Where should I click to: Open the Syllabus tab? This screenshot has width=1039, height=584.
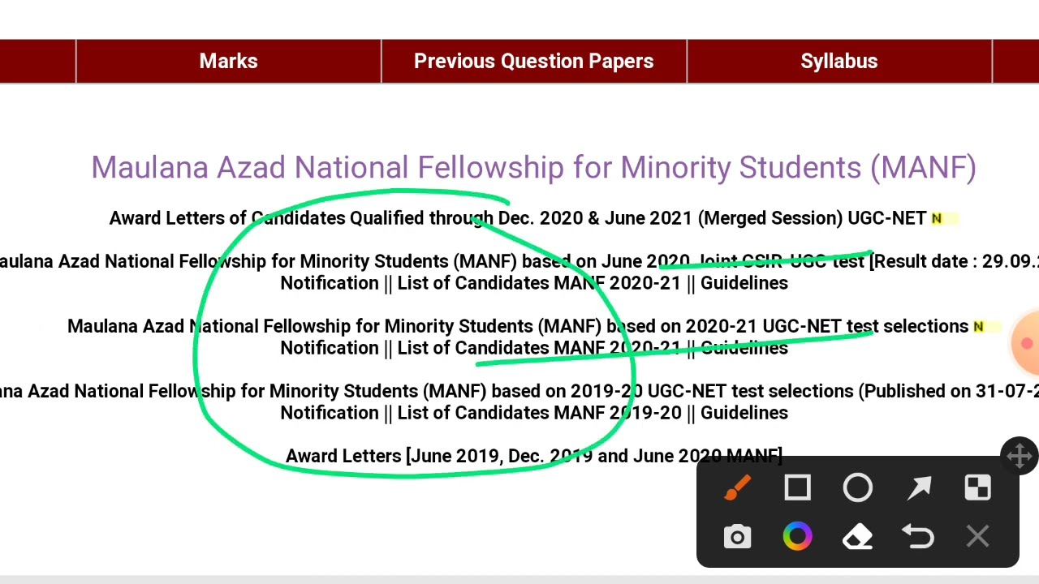(839, 62)
